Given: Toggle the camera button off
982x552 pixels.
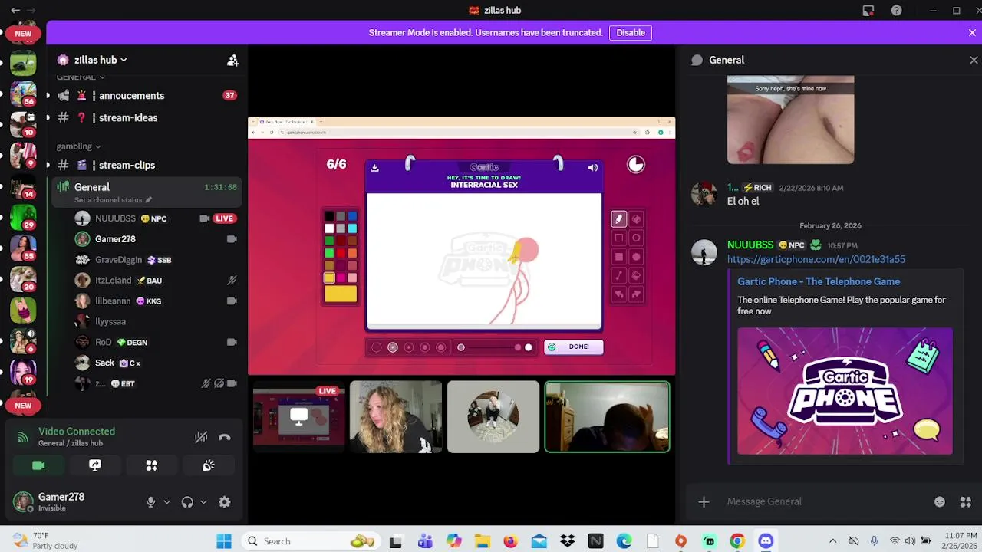Looking at the screenshot, I should click(38, 465).
